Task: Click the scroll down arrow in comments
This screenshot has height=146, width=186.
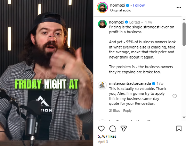Action: pyautogui.click(x=184, y=117)
